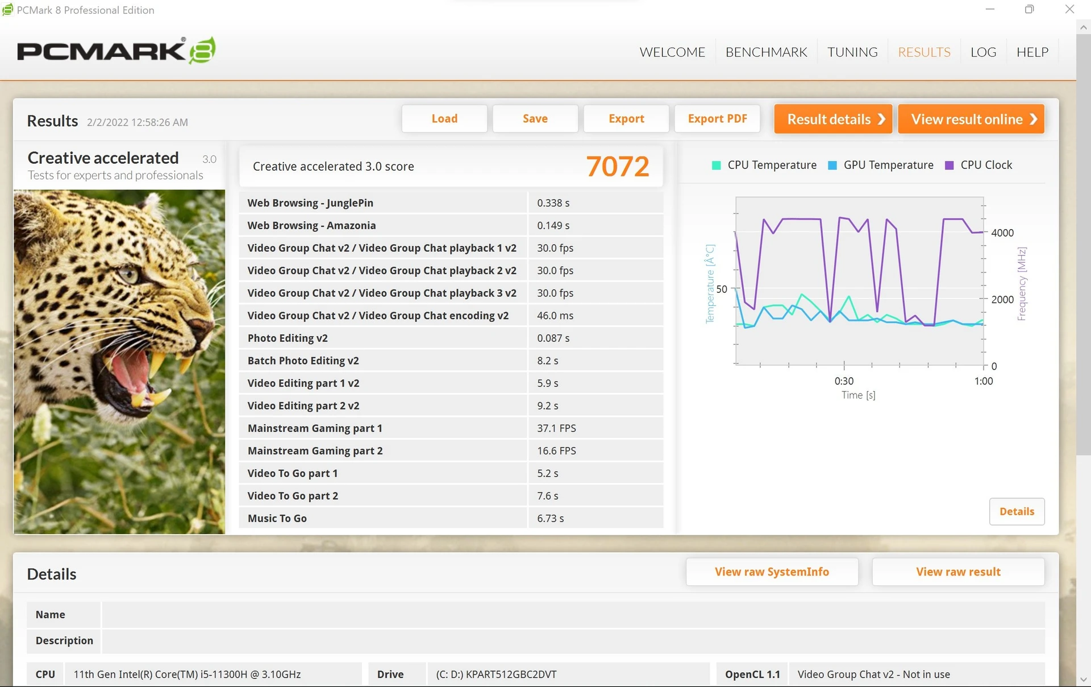Click Video To Go part 2 row
This screenshot has width=1091, height=687.
click(x=451, y=495)
